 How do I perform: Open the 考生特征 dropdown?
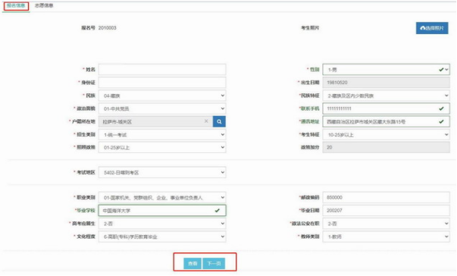coord(386,135)
